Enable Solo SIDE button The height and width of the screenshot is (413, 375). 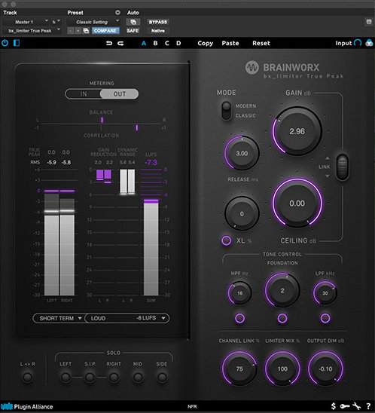[x=162, y=377]
